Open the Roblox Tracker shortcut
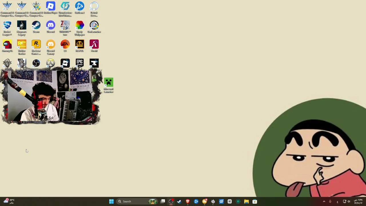The height and width of the screenshot is (206, 366). 22,47
